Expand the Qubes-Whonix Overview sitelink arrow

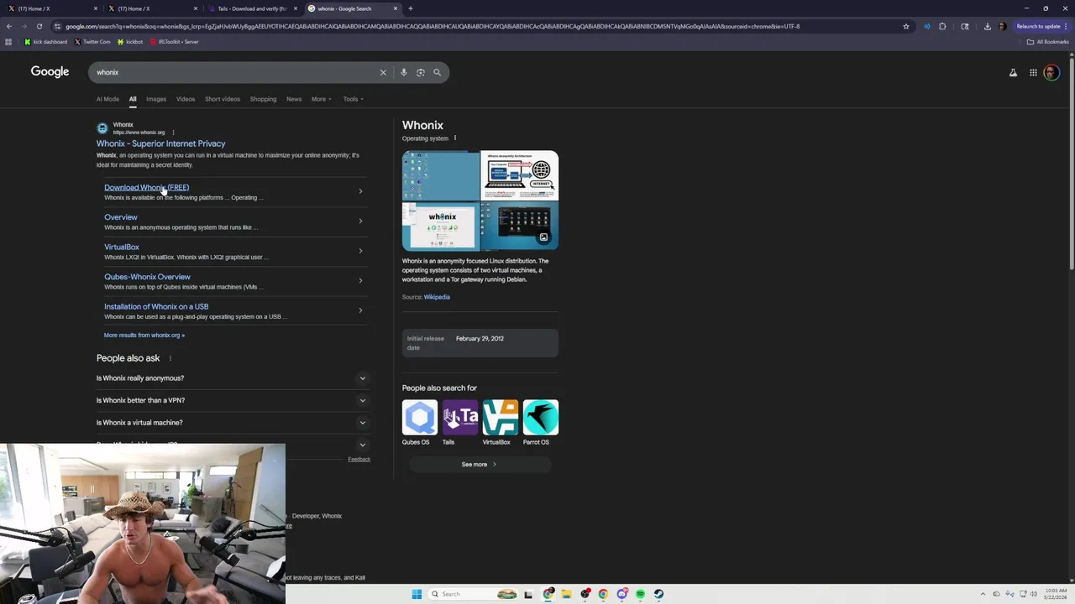[360, 281]
